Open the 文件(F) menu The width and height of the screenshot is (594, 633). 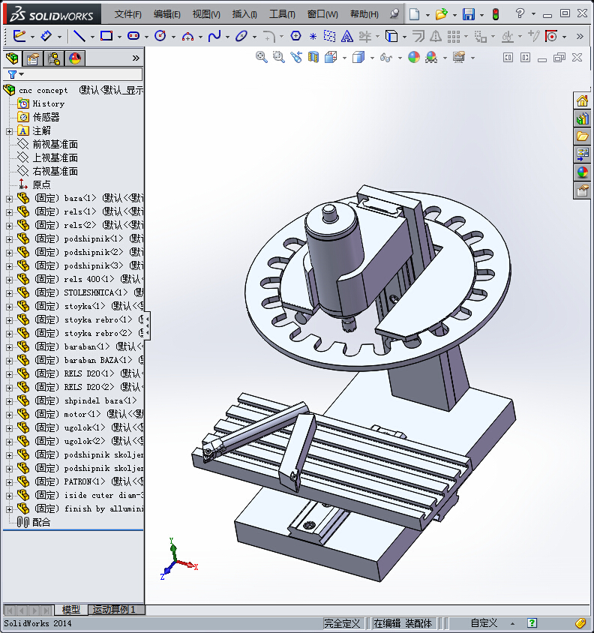128,14
